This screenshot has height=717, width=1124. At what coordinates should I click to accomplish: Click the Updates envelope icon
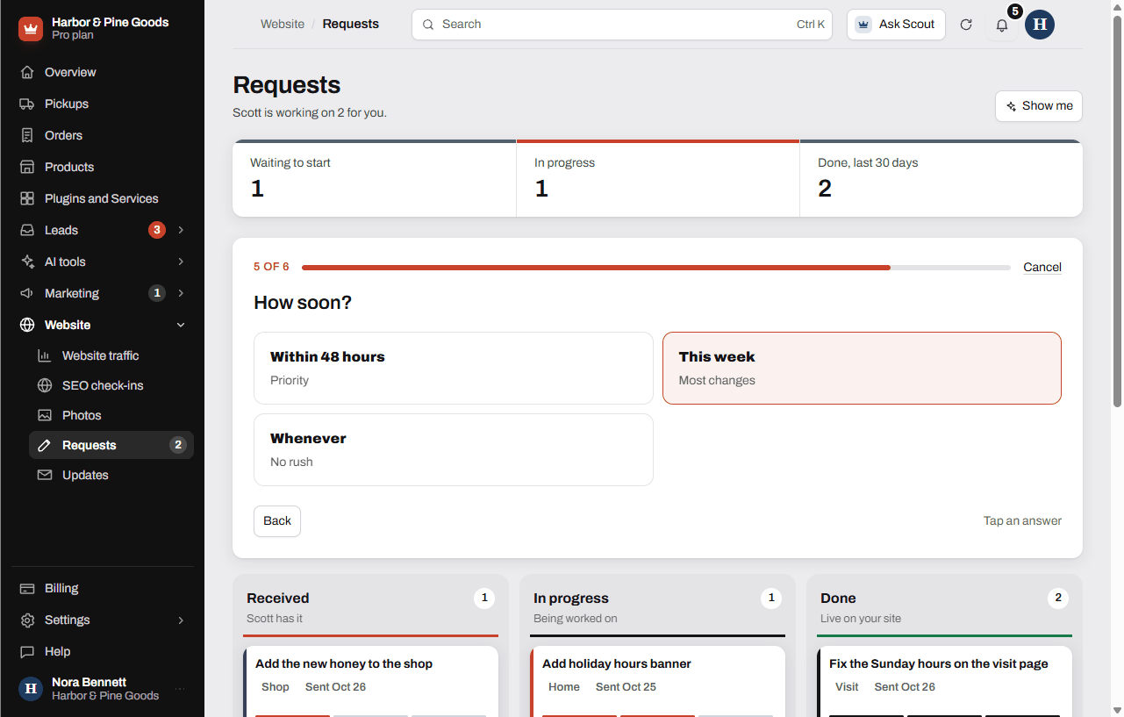(x=45, y=475)
